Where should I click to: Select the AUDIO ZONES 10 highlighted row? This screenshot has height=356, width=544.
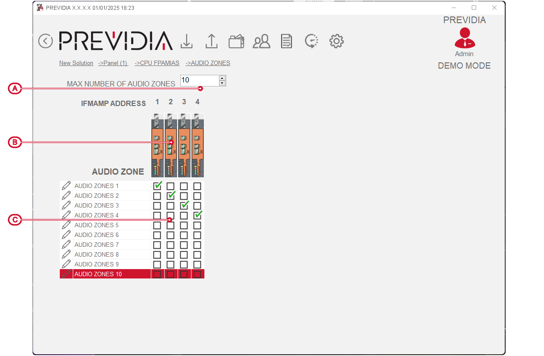point(98,274)
